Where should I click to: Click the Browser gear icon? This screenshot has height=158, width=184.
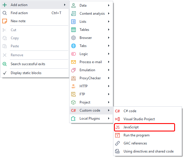[73, 38]
